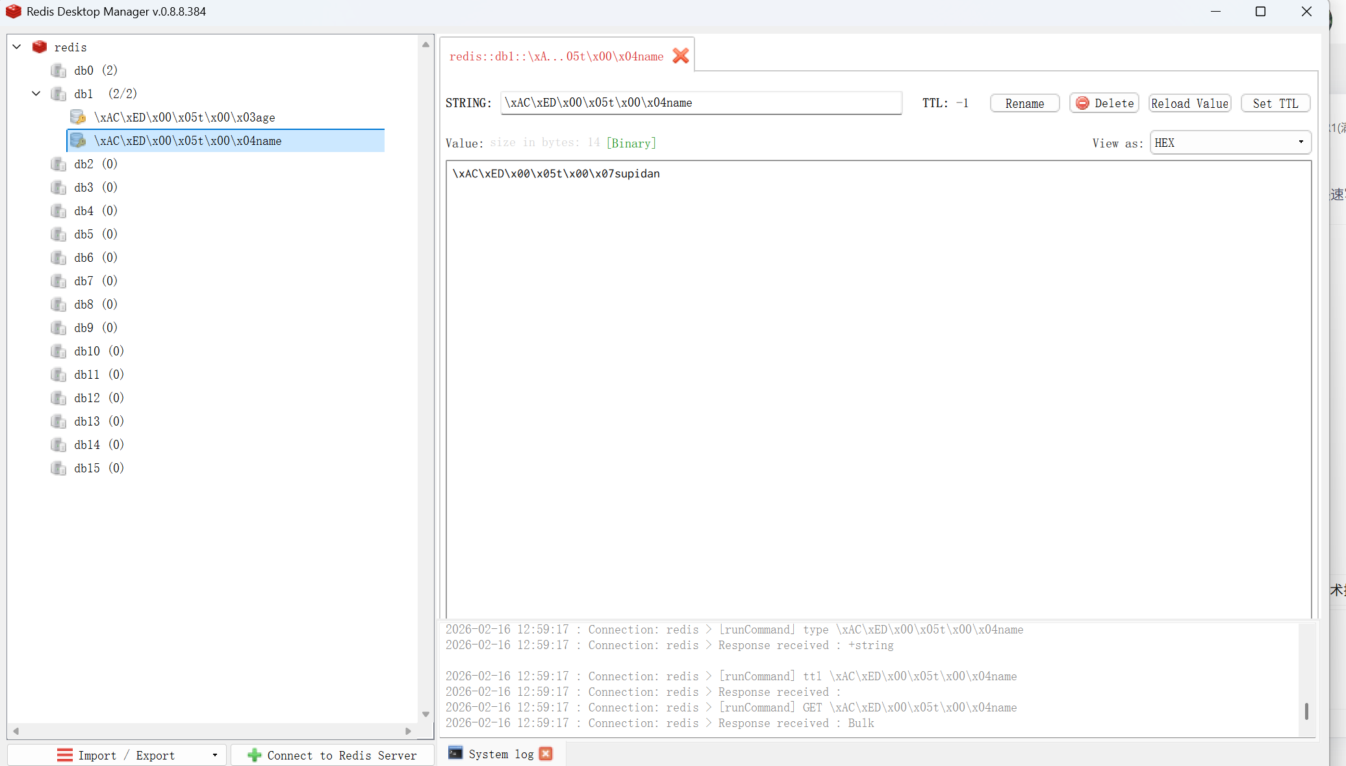
Task: Collapse the redis connection tree
Action: click(18, 47)
